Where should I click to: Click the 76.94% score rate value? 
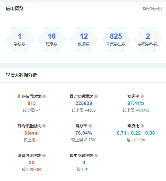tap(84, 133)
